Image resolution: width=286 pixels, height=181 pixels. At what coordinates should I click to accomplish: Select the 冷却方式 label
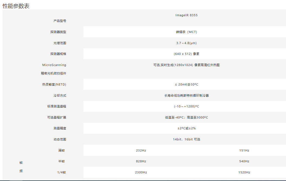[60, 96]
